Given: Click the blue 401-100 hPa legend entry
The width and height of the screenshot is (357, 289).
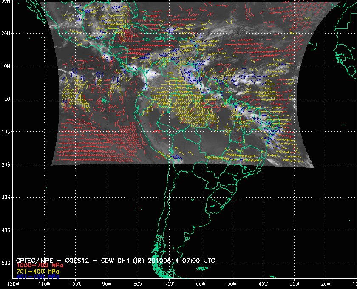Looking at the screenshot, I should pos(37,277).
